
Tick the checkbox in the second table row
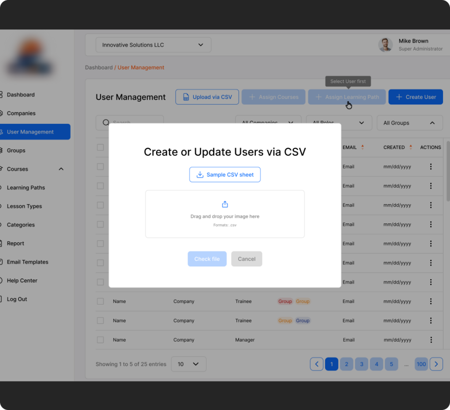pos(100,186)
